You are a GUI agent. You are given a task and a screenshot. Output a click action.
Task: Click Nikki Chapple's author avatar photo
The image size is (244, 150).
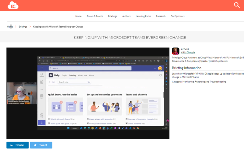[x=176, y=51]
